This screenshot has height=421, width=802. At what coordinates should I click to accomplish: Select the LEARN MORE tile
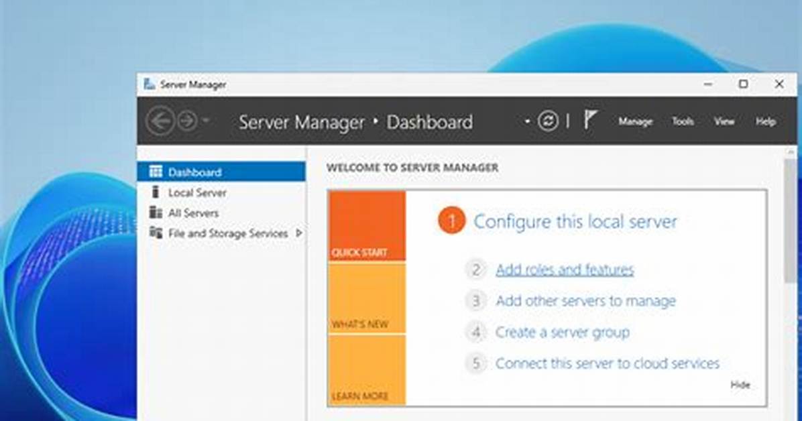tap(367, 370)
